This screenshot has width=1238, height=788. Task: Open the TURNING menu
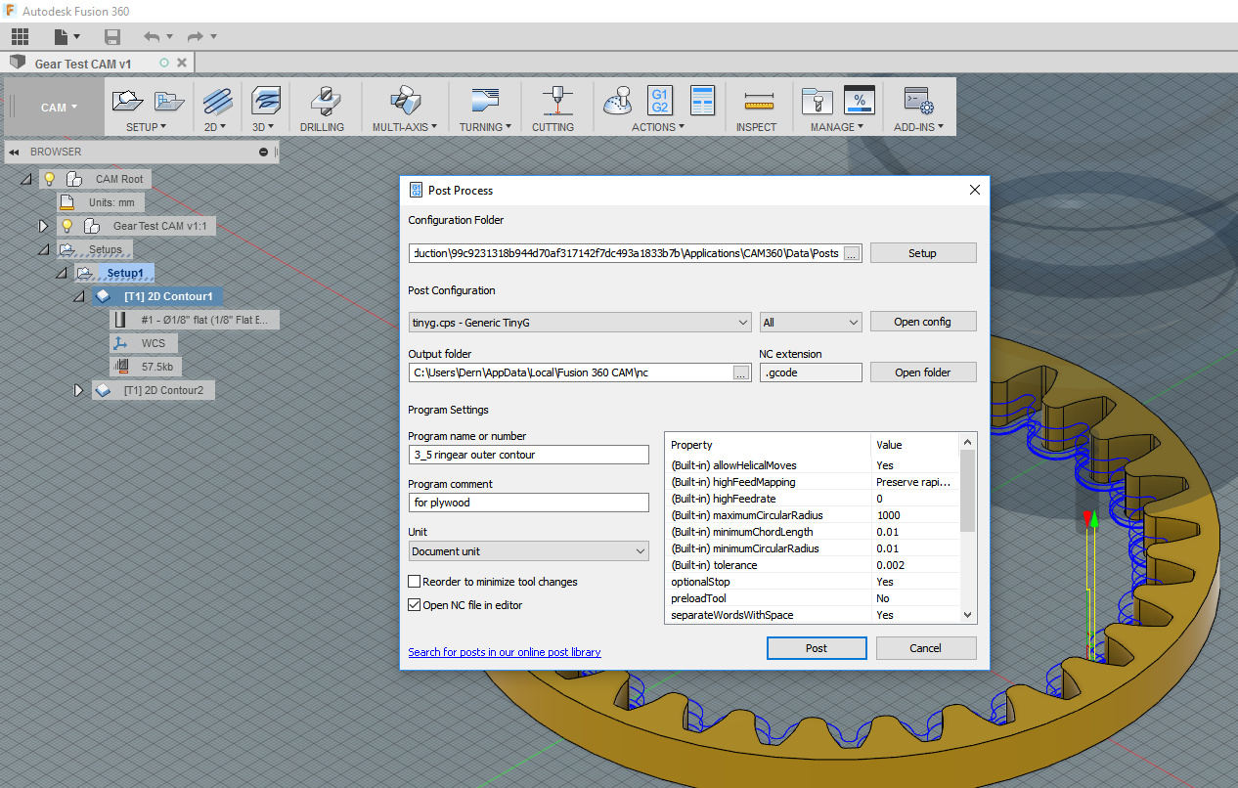485,127
